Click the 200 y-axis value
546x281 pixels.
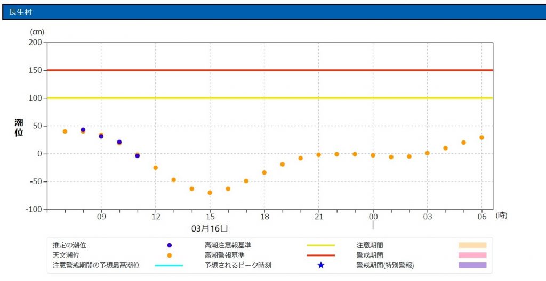(36, 43)
